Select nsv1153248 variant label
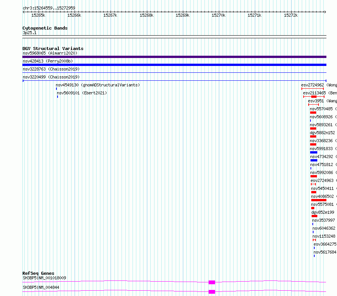The image size is (337, 296). pos(324,236)
